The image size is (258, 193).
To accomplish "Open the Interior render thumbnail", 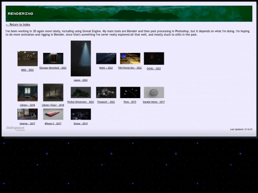I will [x=28, y=114].
